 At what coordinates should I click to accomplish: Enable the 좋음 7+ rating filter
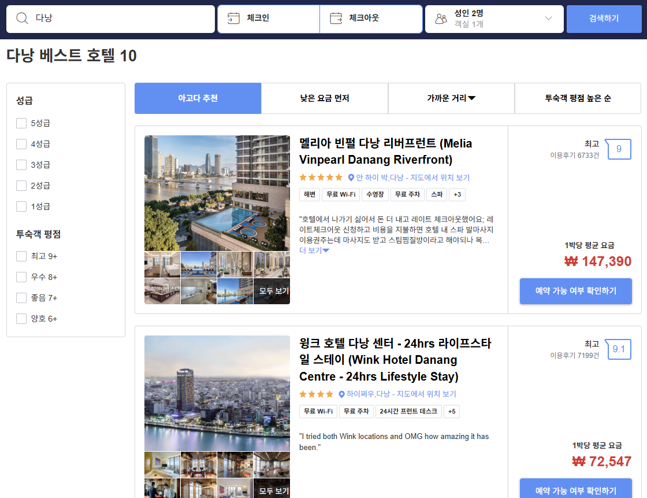click(x=21, y=298)
